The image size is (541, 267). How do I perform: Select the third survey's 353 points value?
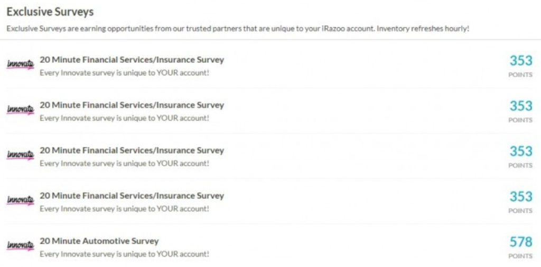tap(521, 151)
